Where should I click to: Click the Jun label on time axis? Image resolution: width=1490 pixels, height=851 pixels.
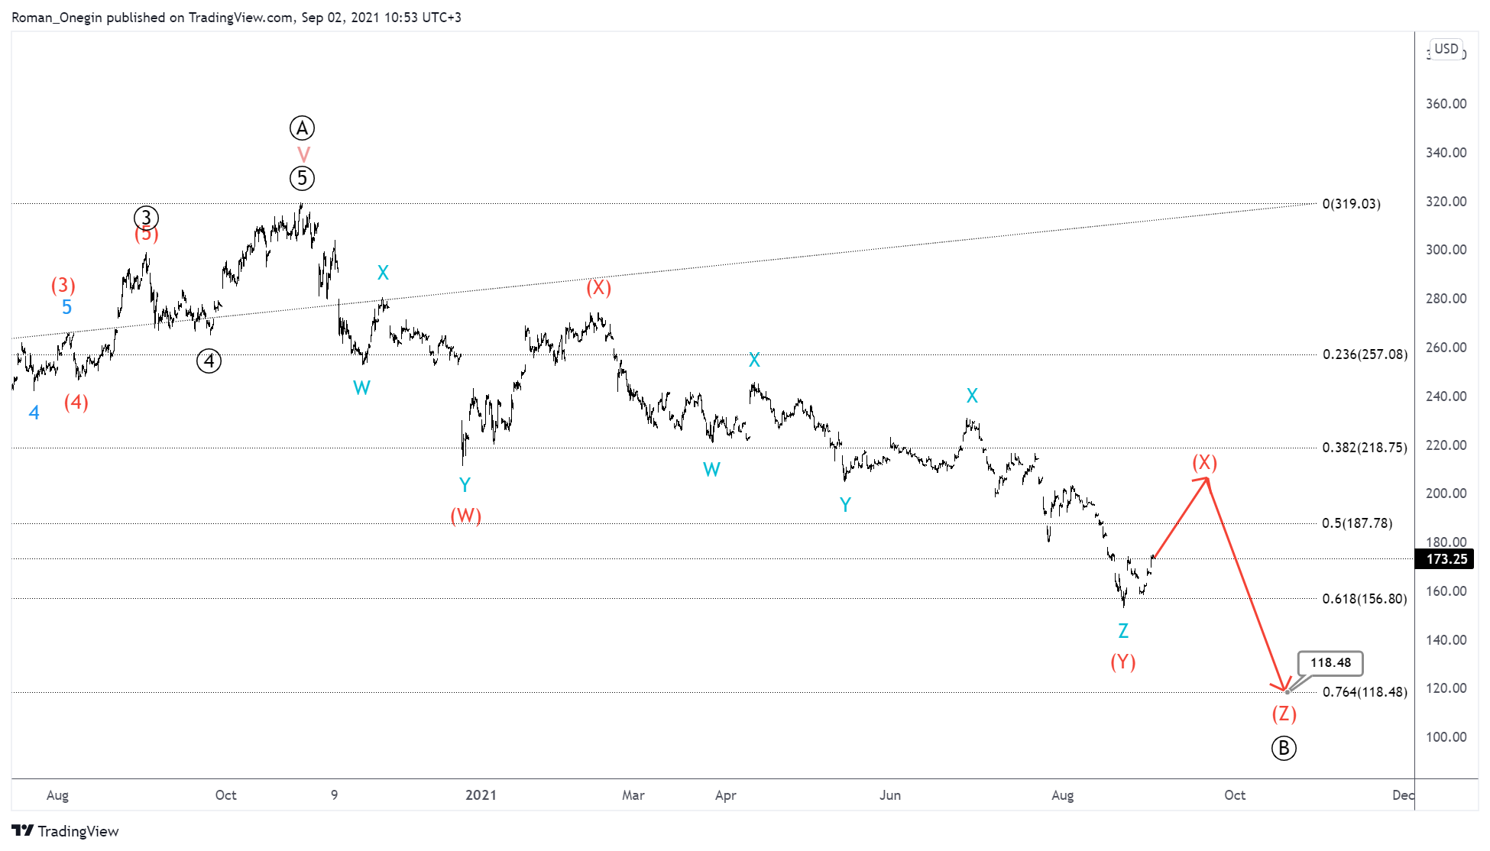click(x=889, y=795)
